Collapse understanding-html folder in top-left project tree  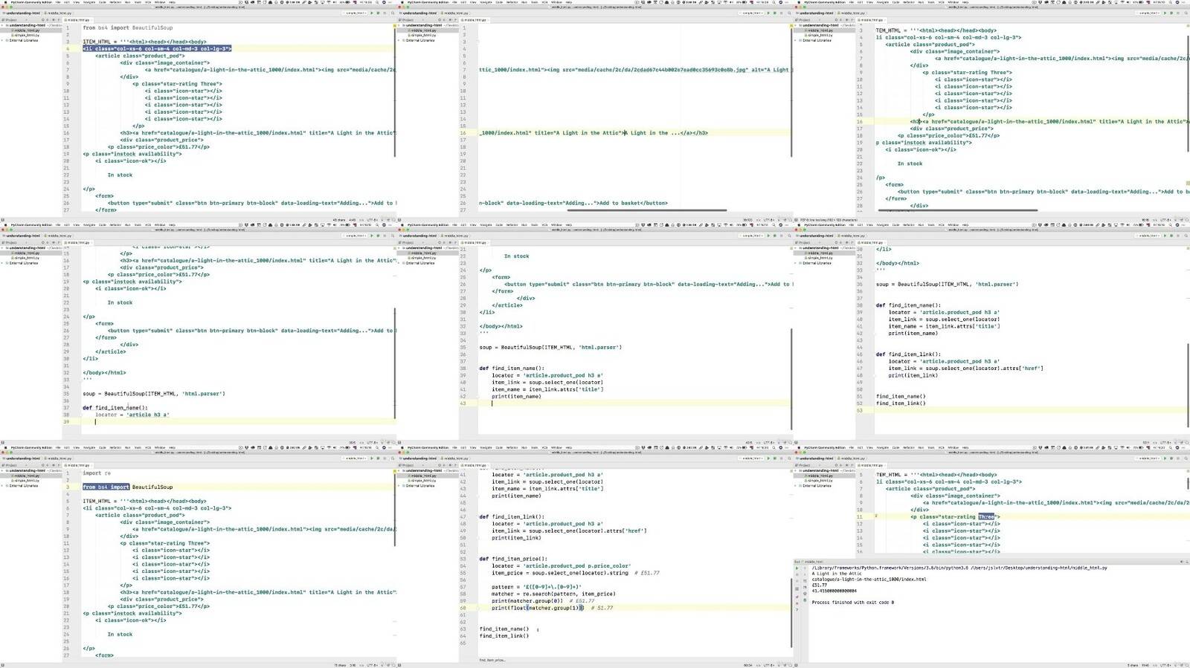(x=3, y=25)
